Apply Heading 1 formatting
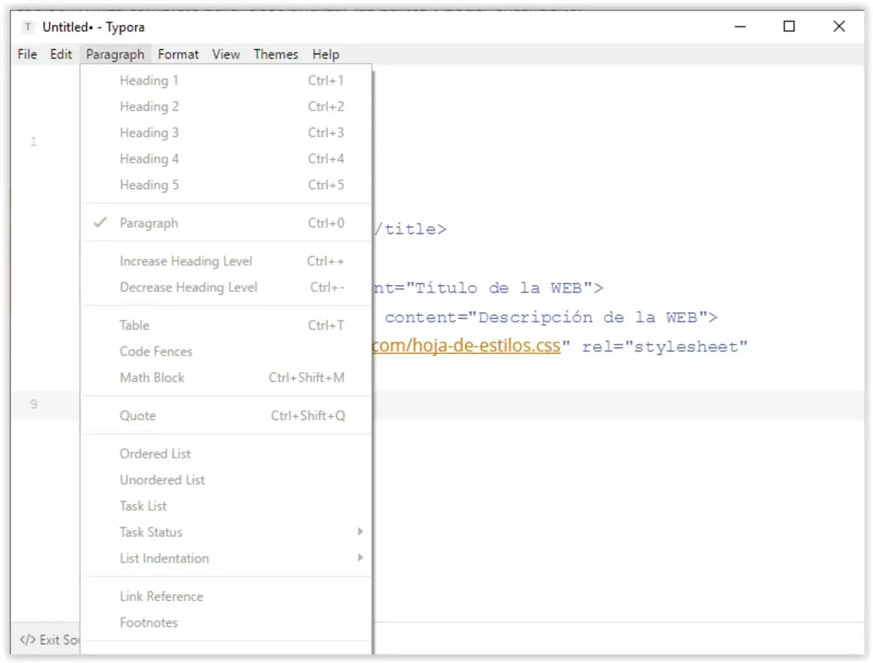Viewport: 873px width, 663px height. coord(149,80)
